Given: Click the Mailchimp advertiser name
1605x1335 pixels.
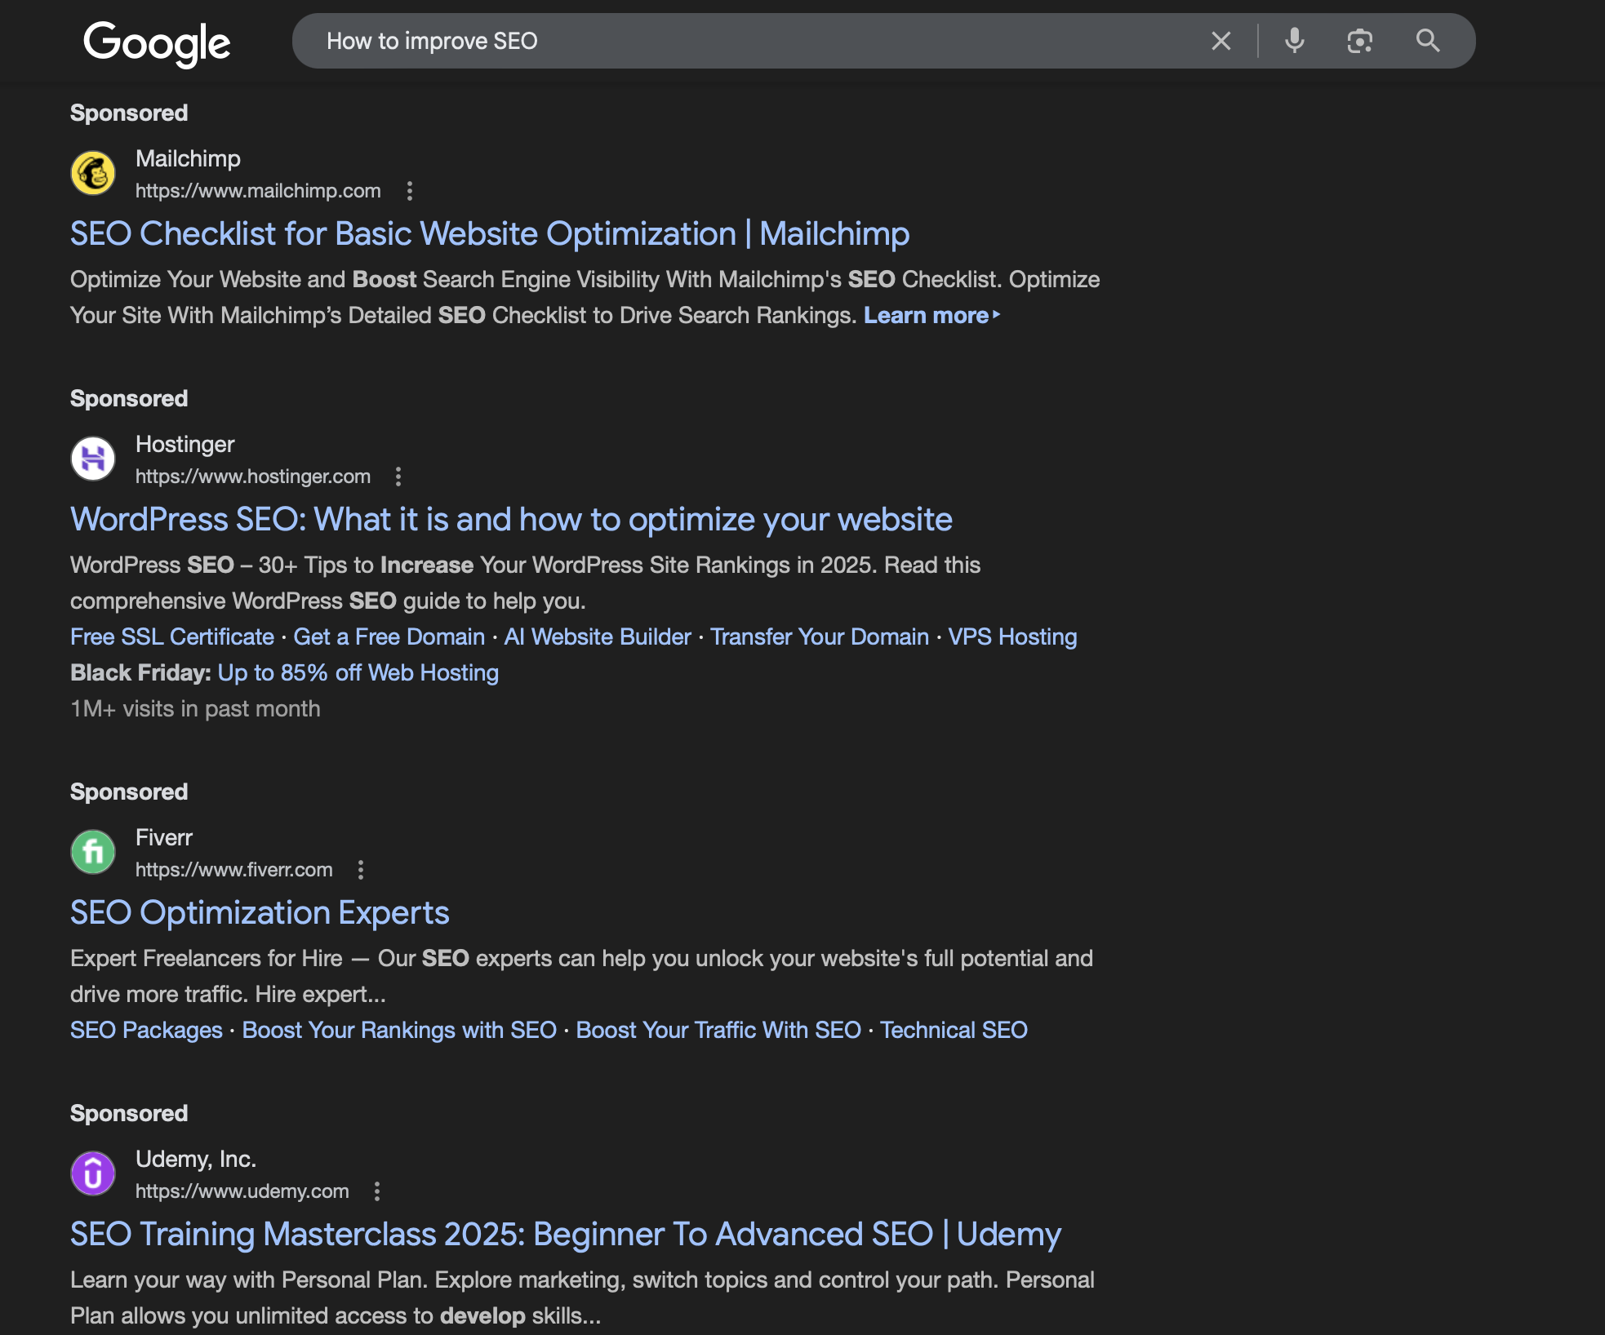Looking at the screenshot, I should click(188, 158).
